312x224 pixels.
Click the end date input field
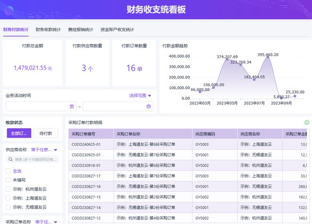coord(118,107)
